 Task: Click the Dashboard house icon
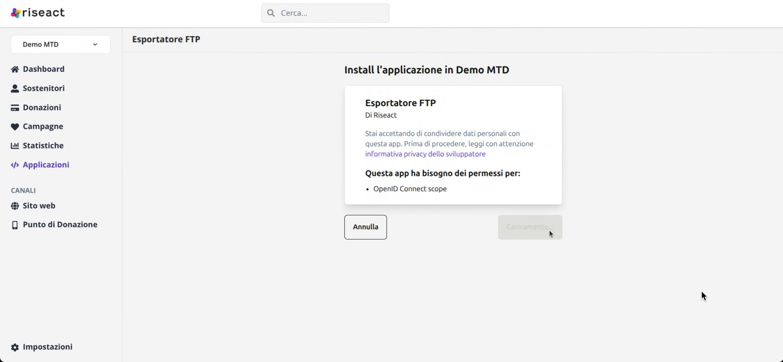(15, 69)
